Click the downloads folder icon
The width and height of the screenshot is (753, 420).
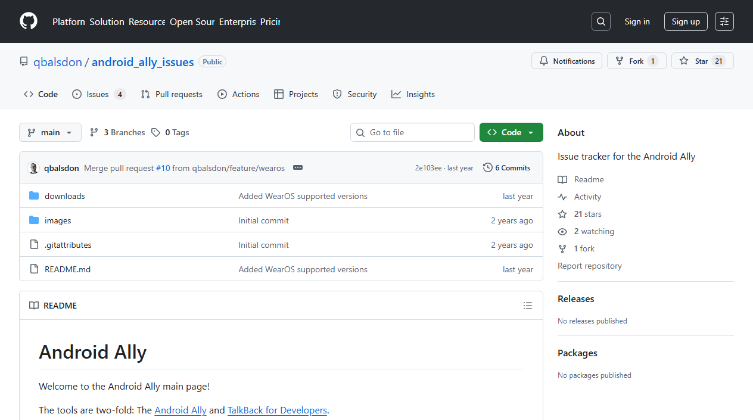click(34, 196)
